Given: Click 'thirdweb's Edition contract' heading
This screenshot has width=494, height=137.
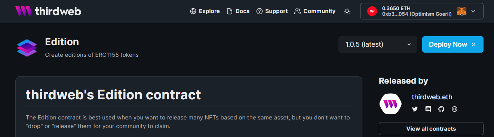Looking at the screenshot, I should click(x=113, y=94).
